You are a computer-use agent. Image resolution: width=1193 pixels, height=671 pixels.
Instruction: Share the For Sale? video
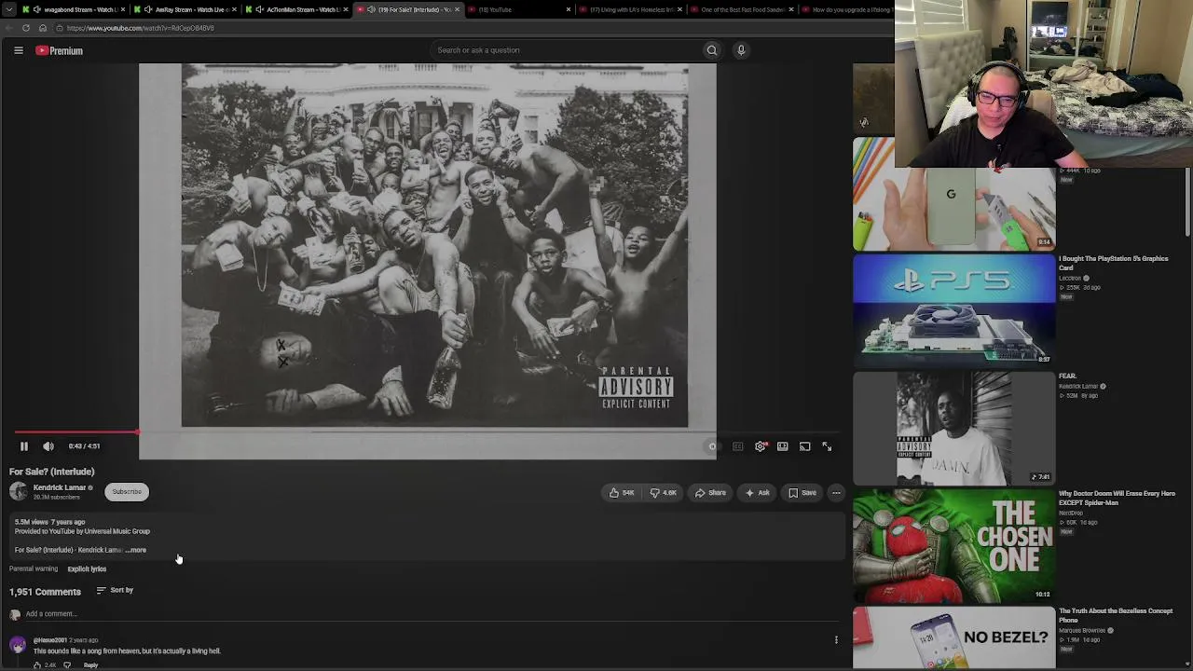(x=710, y=493)
